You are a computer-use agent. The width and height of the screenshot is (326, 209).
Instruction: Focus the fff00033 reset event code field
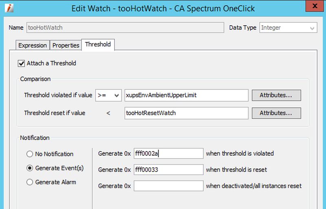pos(168,170)
